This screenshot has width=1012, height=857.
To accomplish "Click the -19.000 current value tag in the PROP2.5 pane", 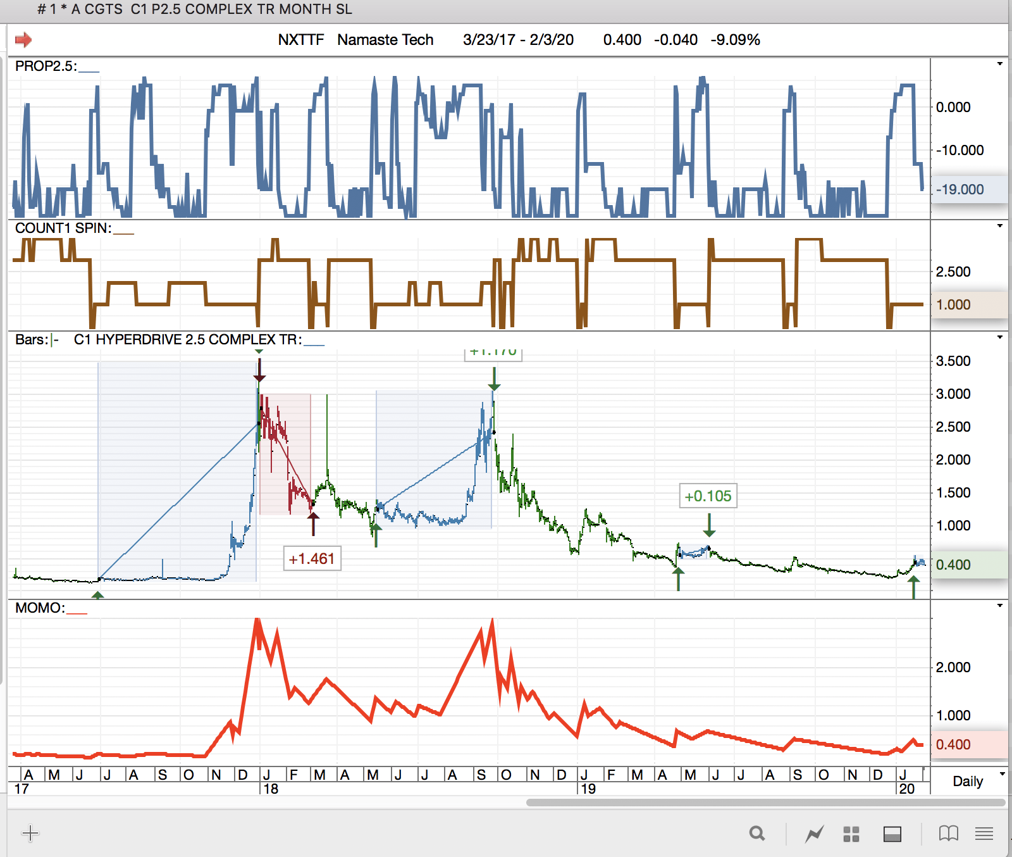I will tap(970, 189).
